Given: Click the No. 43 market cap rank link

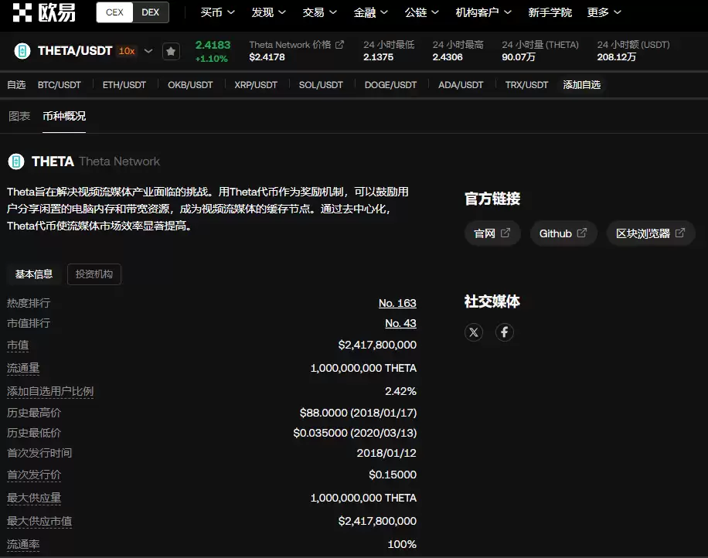Looking at the screenshot, I should 400,323.
